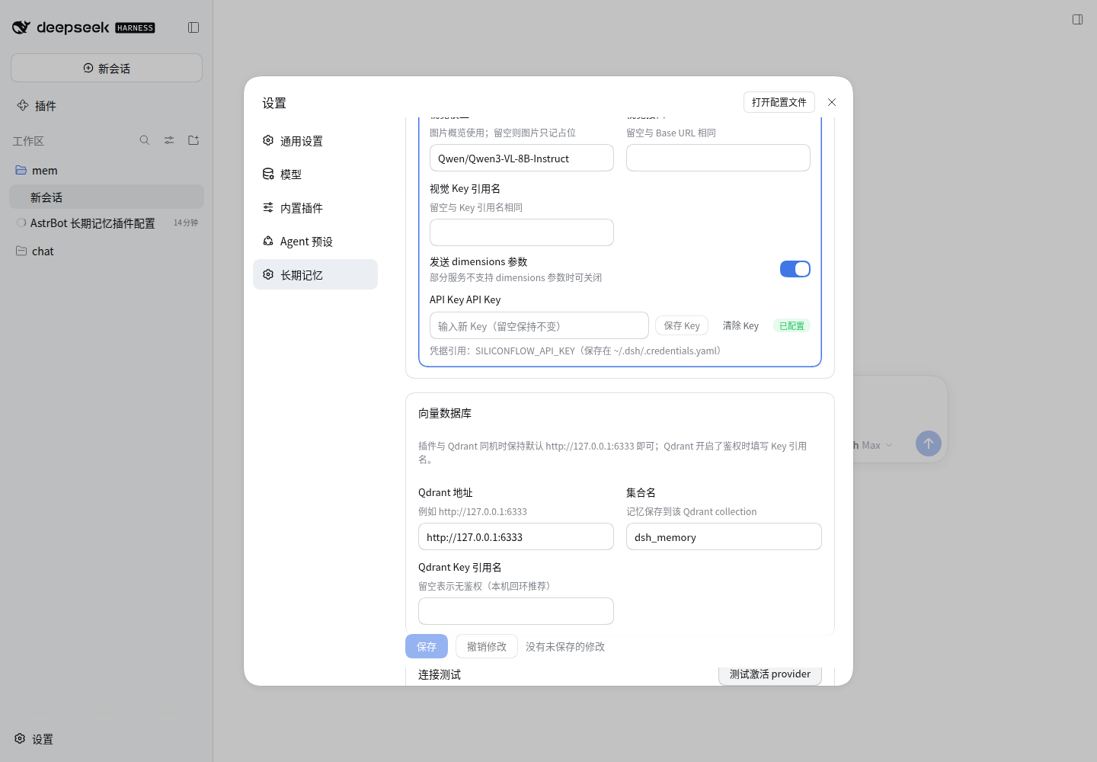The image size is (1097, 762).
Task: Toggle the right panel icon at top-right
Action: coord(1077,19)
